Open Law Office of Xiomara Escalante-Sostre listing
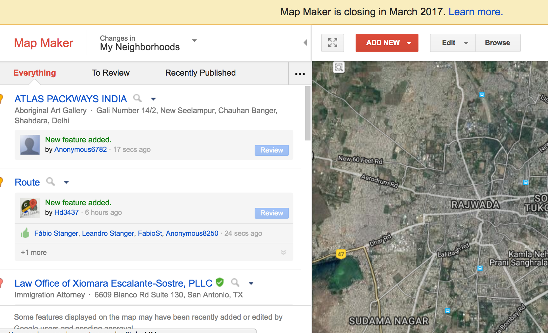Screen dimensions: 548x333 click(x=113, y=283)
